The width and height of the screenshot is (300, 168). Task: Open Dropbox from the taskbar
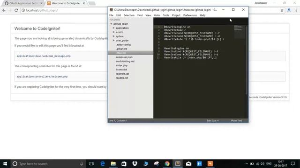pos(135,164)
